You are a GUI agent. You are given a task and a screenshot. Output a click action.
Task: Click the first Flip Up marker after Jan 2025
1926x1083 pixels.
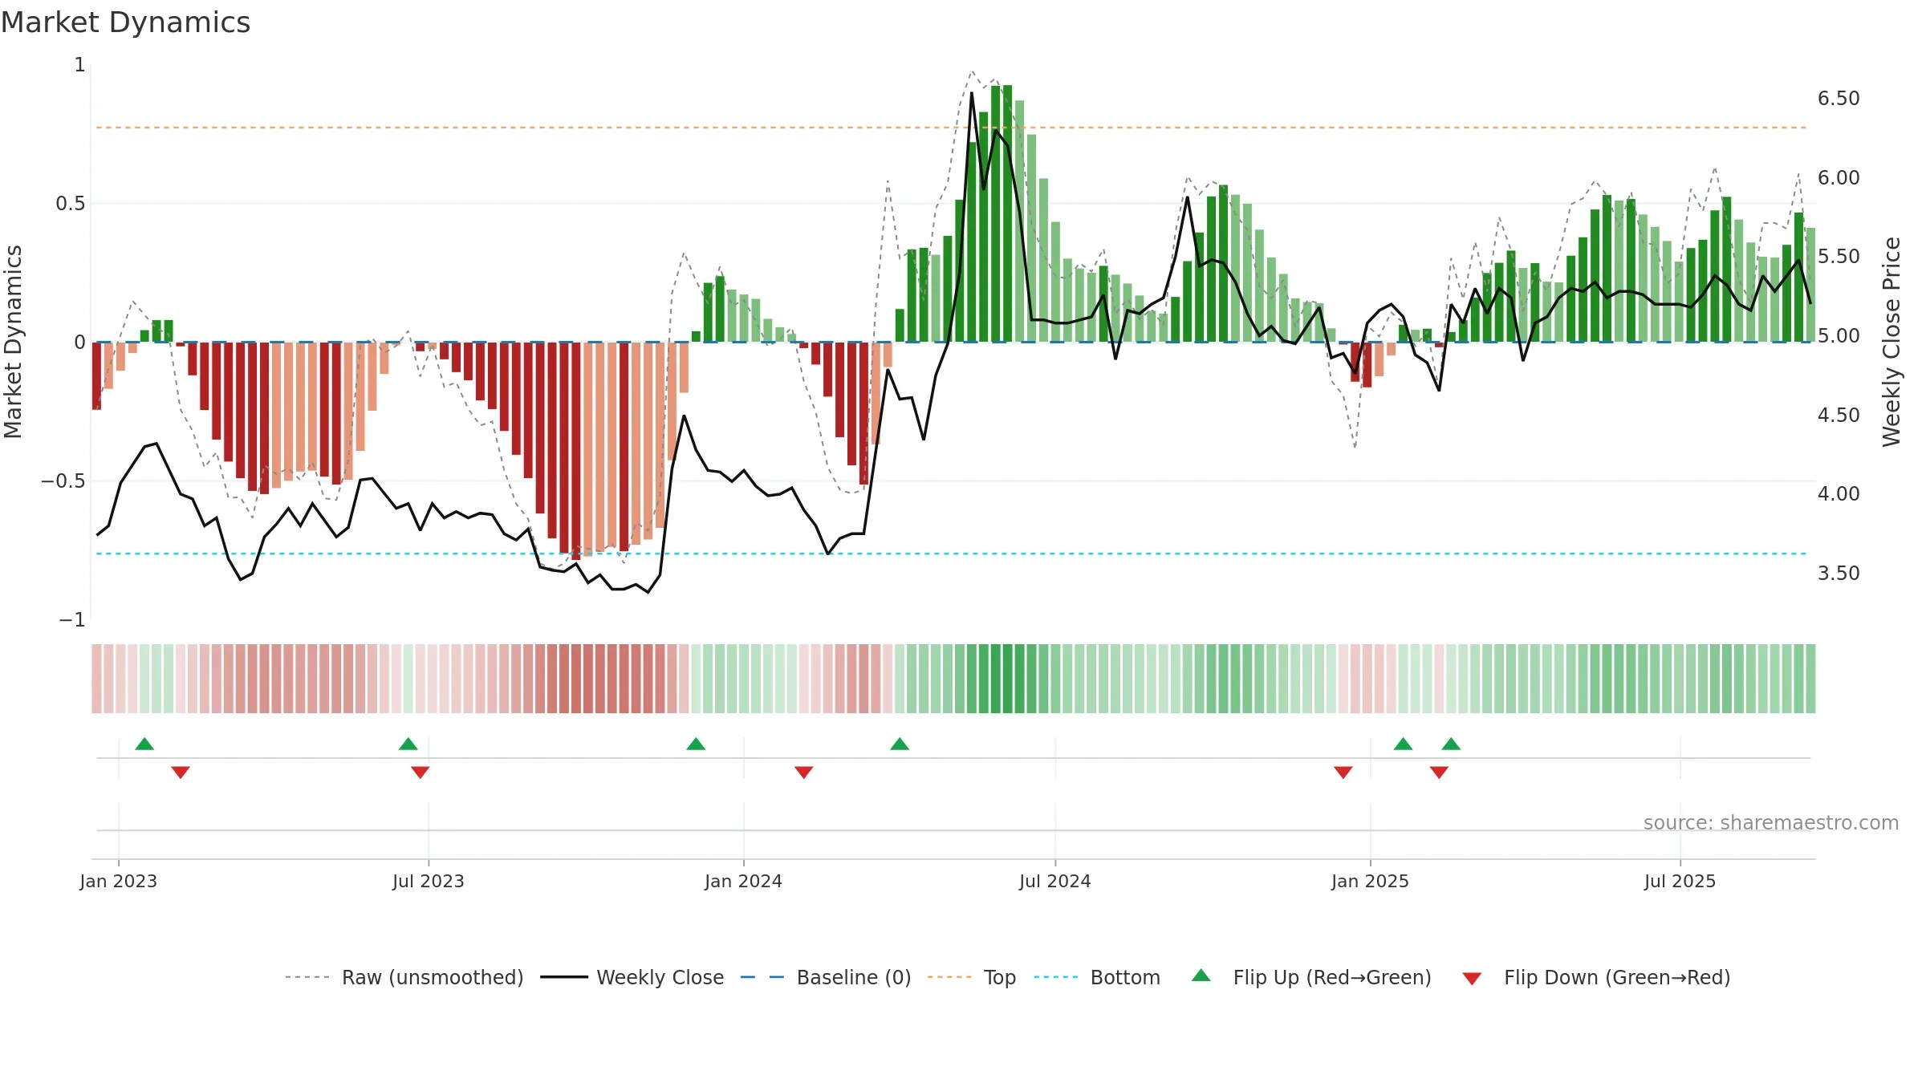[x=1403, y=744]
